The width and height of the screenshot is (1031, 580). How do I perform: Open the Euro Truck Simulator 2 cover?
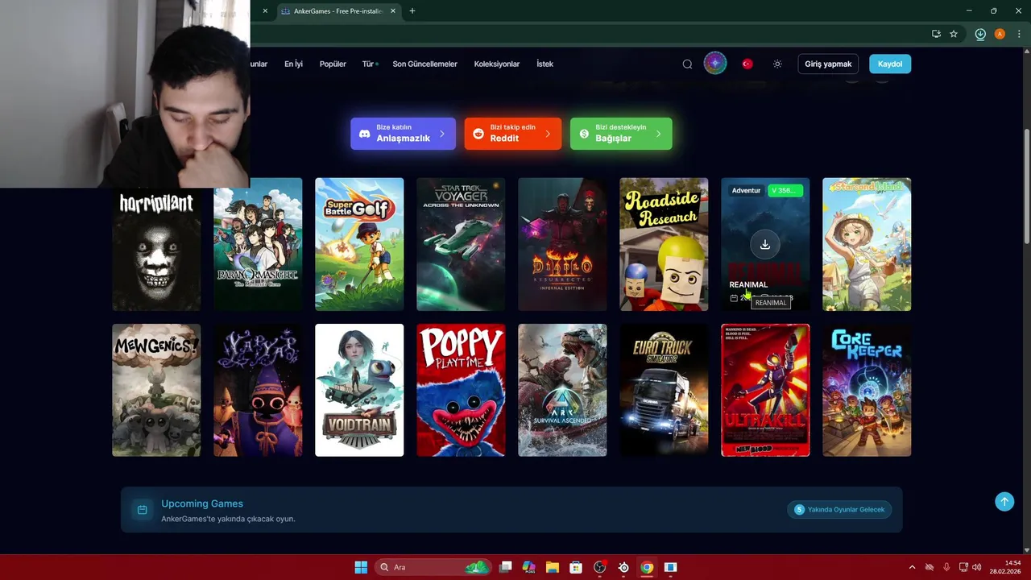(664, 390)
